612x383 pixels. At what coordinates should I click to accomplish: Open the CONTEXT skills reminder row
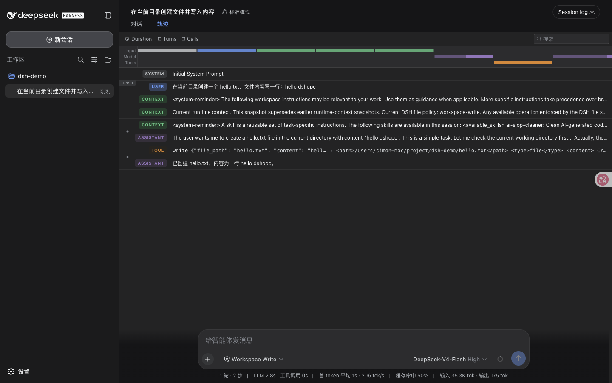tap(365, 125)
